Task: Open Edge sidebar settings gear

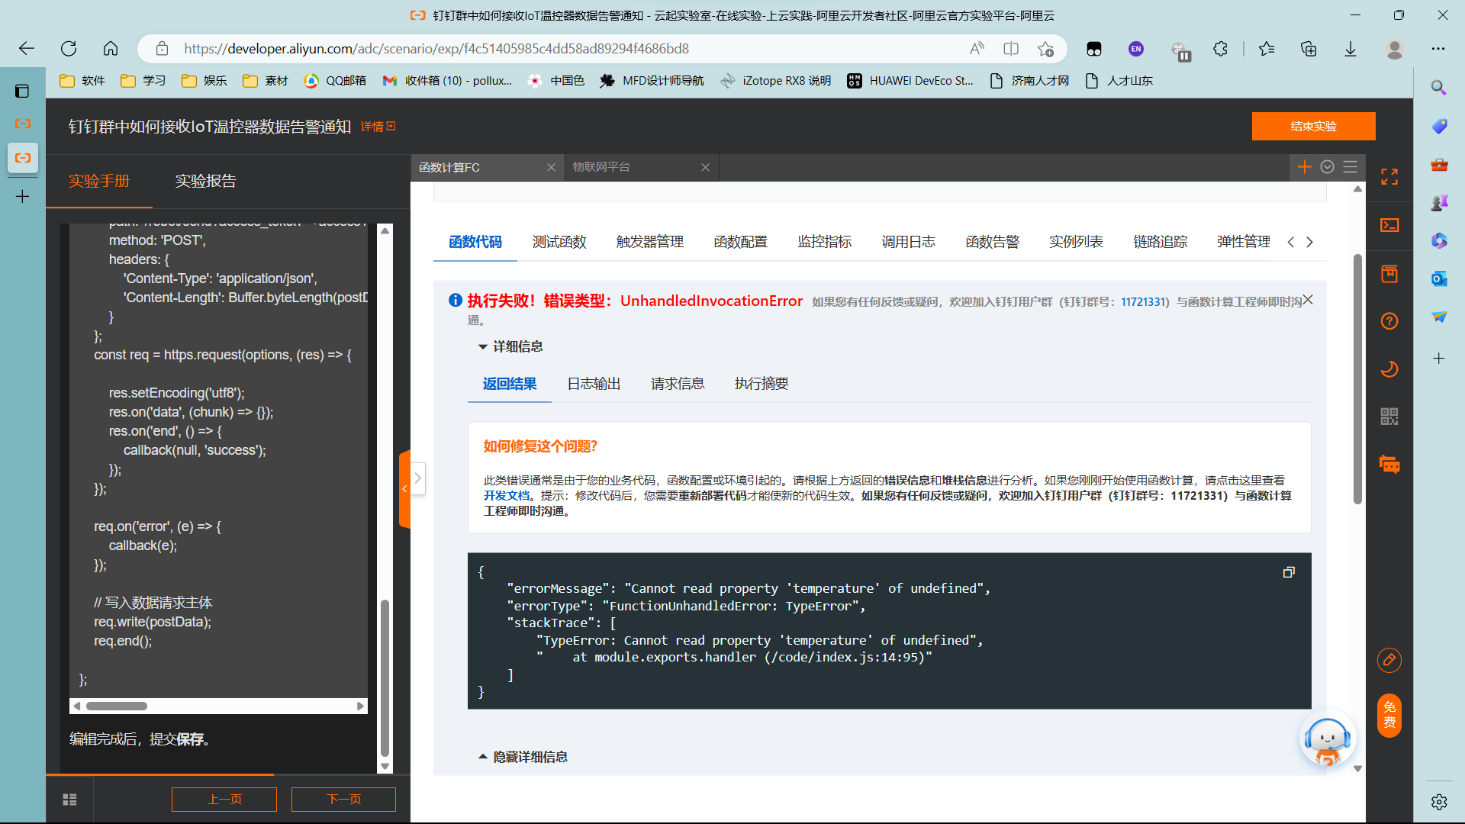Action: pyautogui.click(x=1439, y=802)
